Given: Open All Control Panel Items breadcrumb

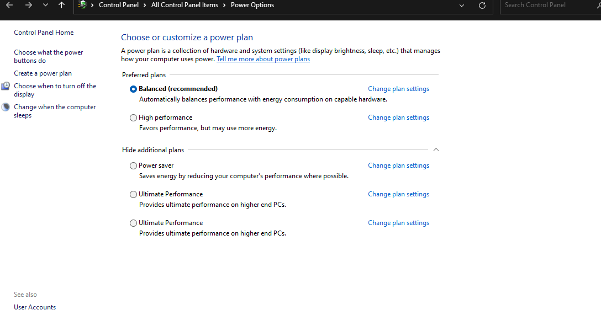Looking at the screenshot, I should click(x=184, y=5).
